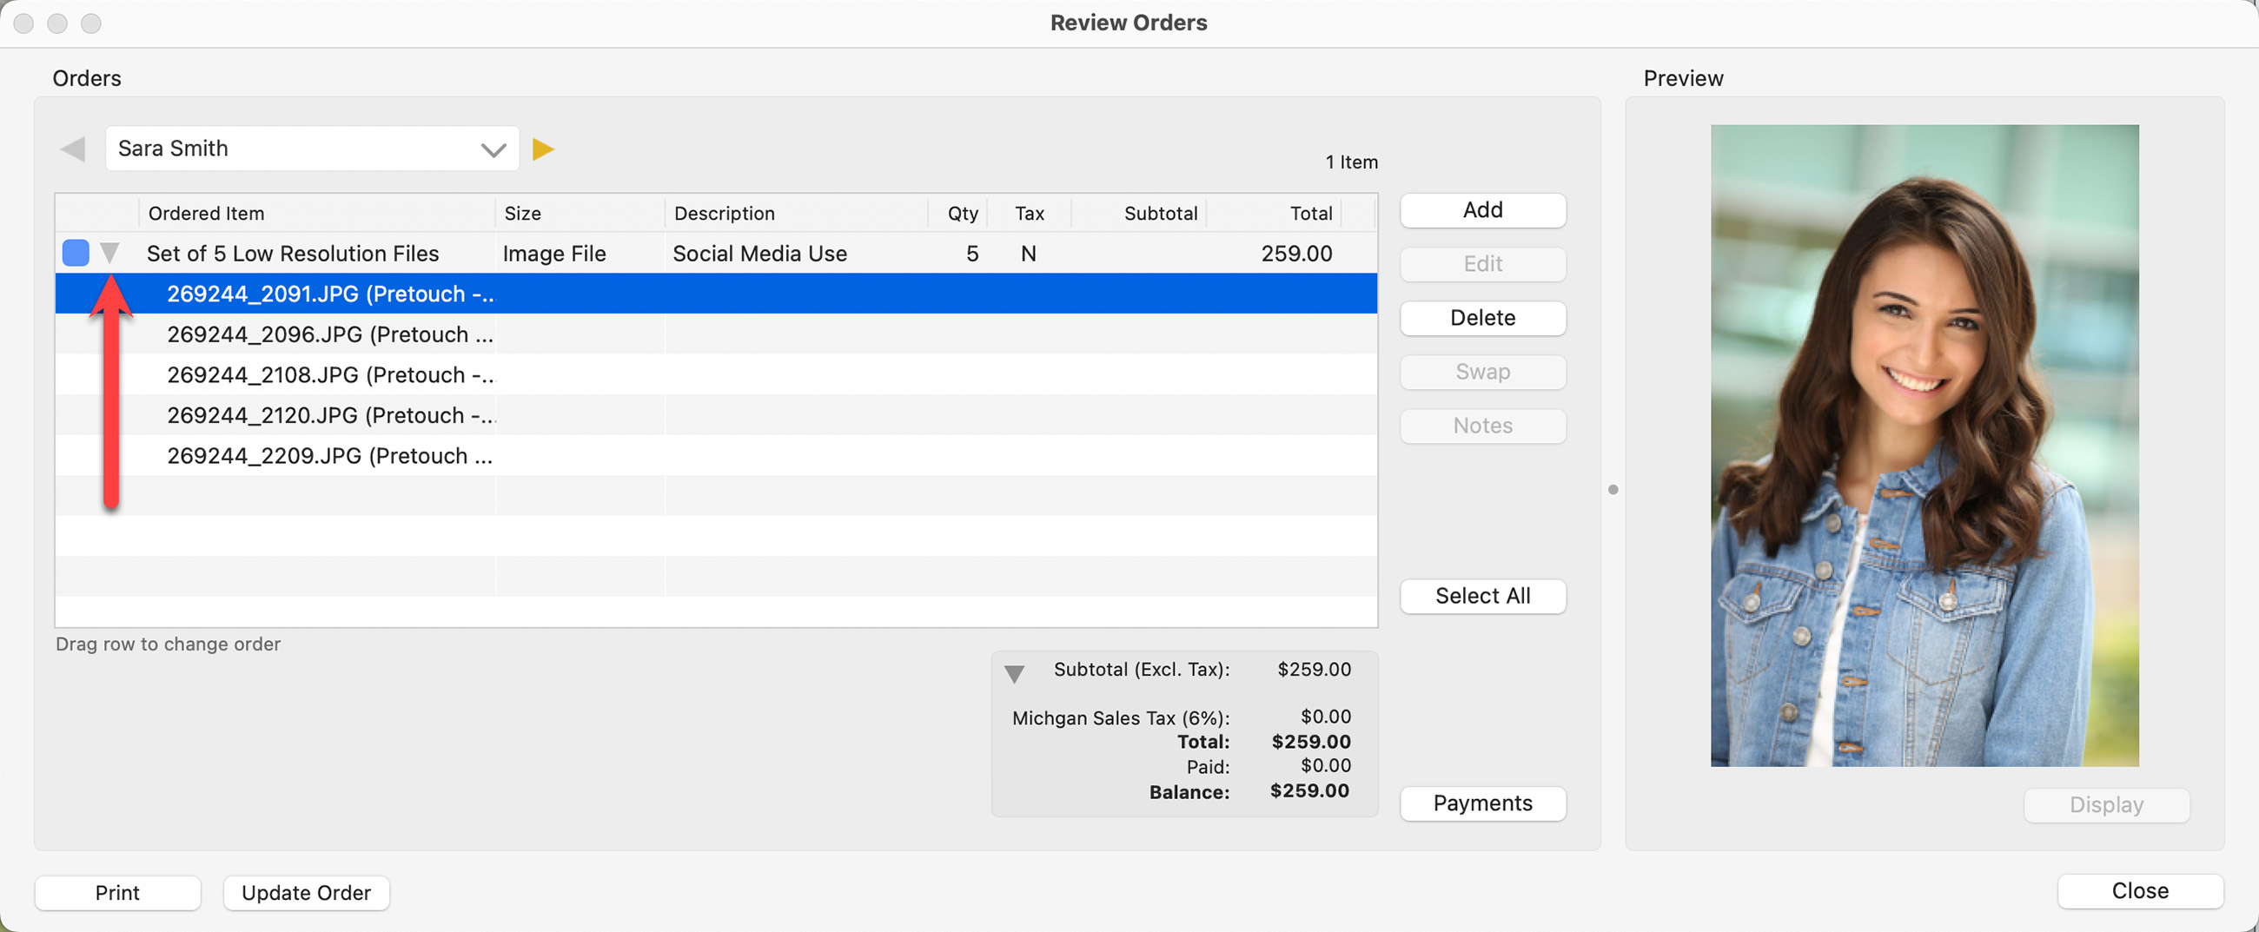Print the order
The image size is (2259, 932).
(117, 893)
